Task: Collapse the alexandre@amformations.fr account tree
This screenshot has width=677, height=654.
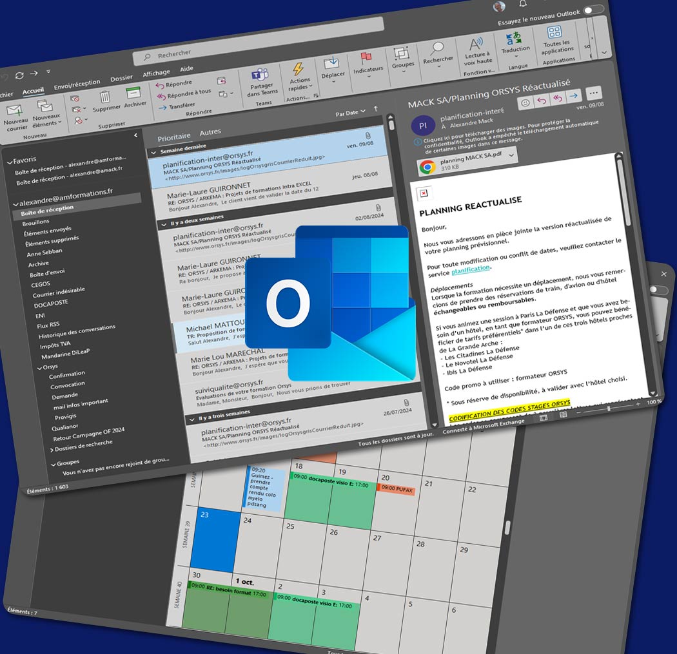Action: click(x=16, y=204)
